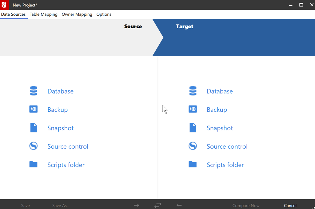Click the Source Scripts folder icon

point(34,164)
